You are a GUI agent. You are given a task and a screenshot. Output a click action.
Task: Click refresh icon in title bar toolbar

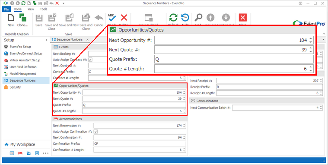[x=23, y=3]
